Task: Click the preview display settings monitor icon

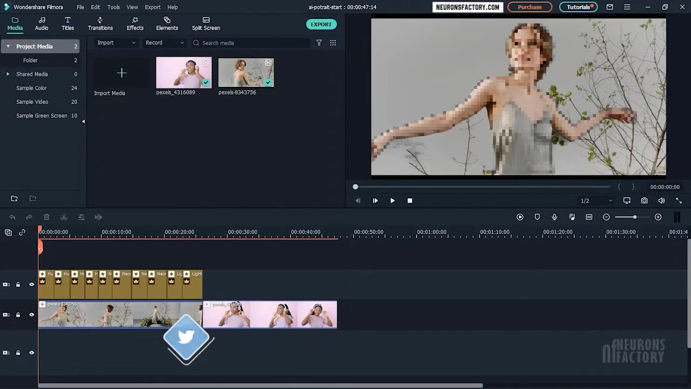Action: tap(627, 200)
